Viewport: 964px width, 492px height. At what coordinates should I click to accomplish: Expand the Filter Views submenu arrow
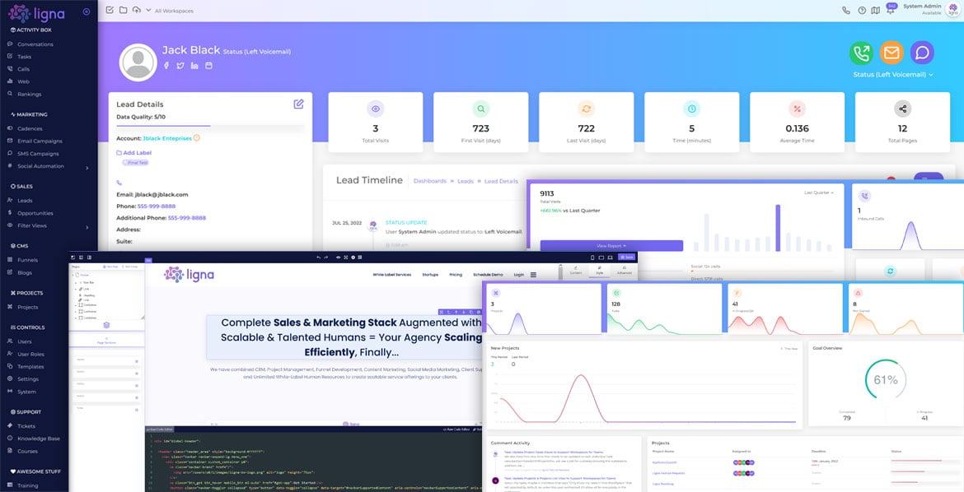pyautogui.click(x=87, y=227)
